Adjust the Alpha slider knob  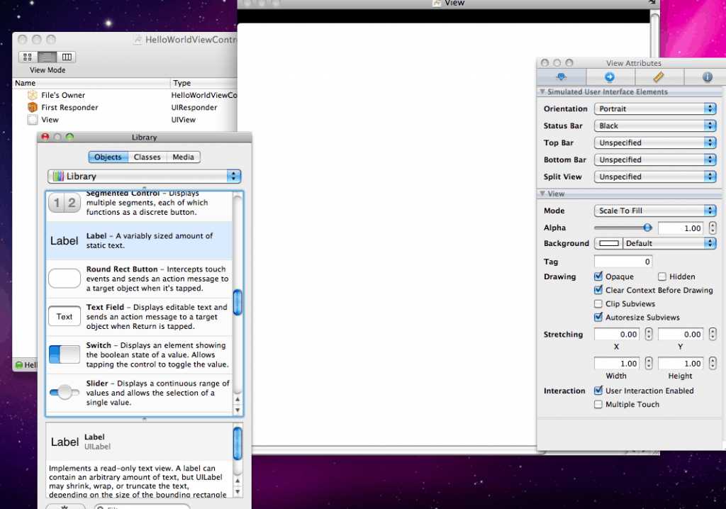[x=647, y=228]
